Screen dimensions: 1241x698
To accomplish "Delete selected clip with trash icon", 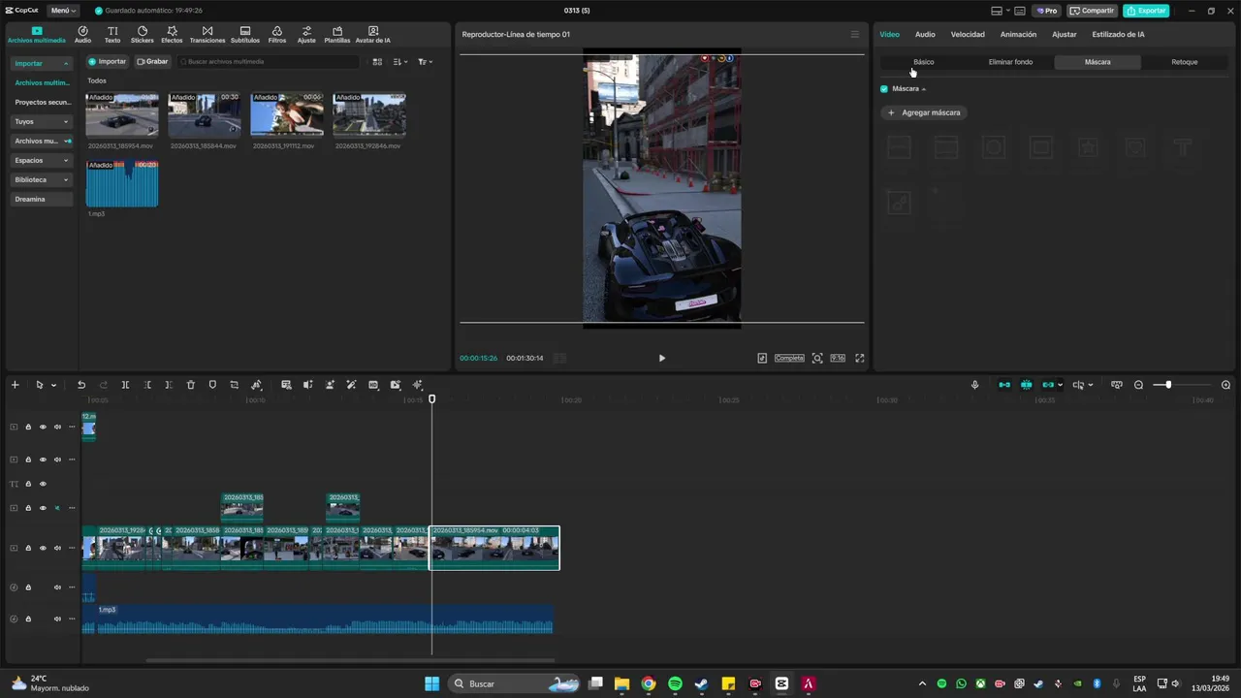I will pyautogui.click(x=190, y=385).
